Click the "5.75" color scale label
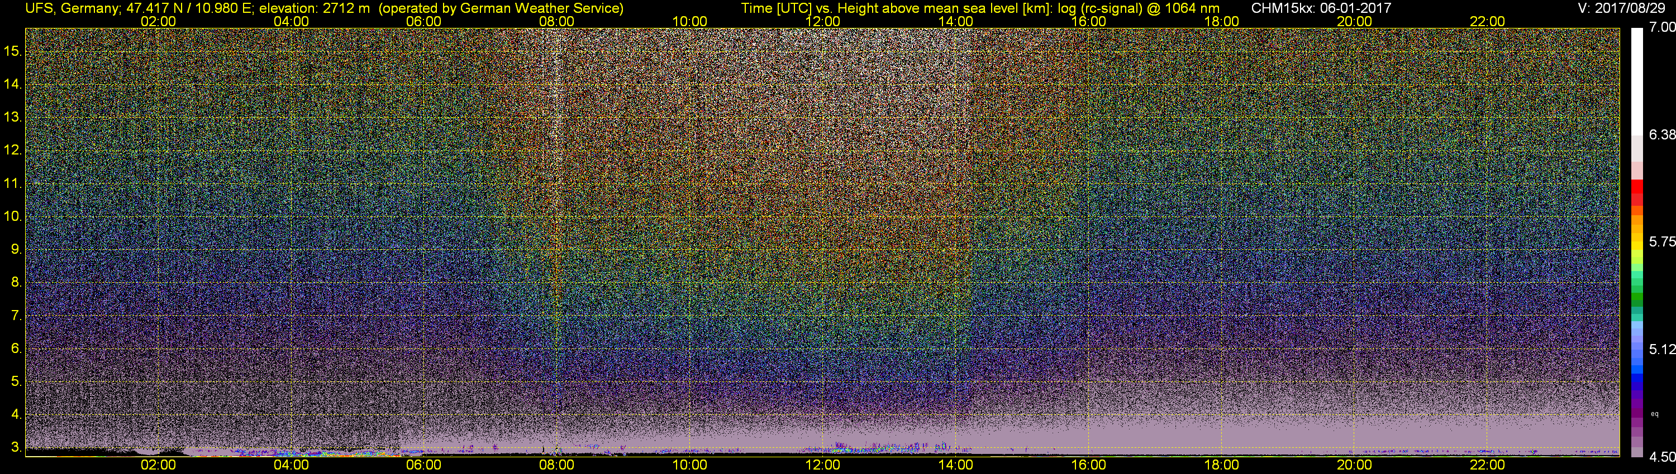 click(1663, 241)
